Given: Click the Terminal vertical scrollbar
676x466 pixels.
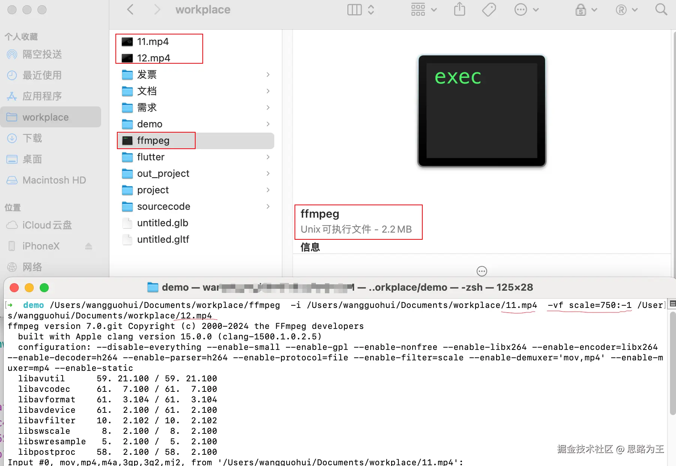Looking at the screenshot, I should click(673, 363).
